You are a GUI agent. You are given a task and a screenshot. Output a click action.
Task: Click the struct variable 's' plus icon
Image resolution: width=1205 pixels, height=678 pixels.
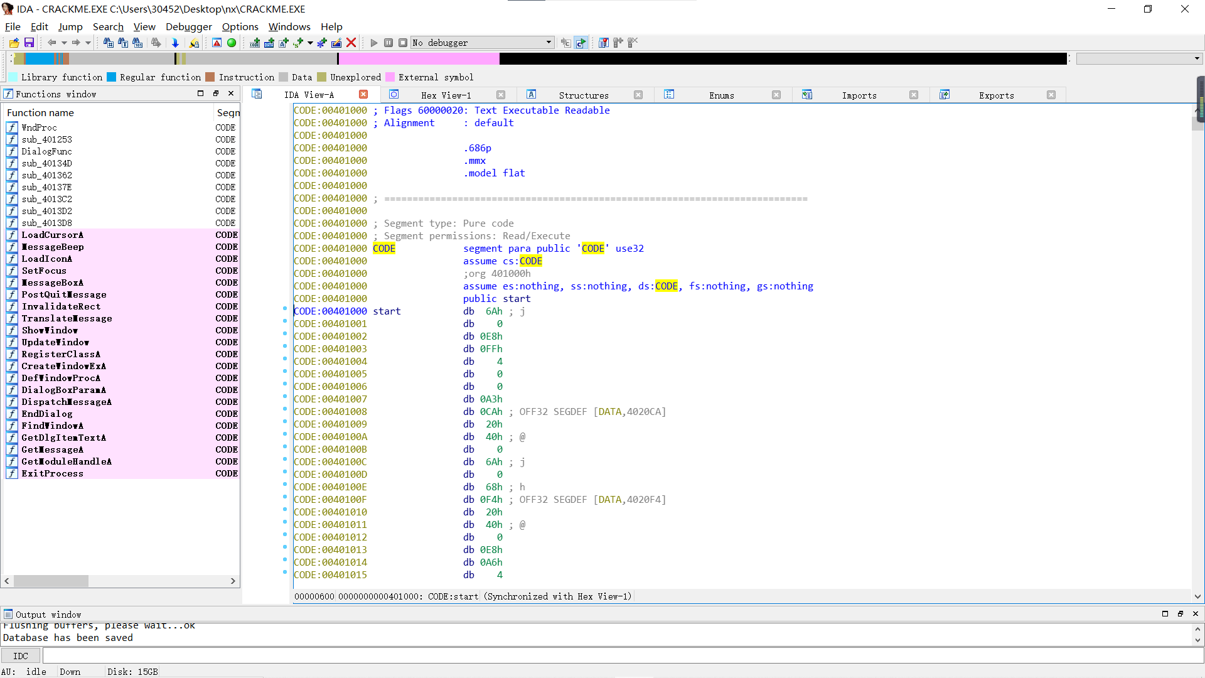point(298,43)
